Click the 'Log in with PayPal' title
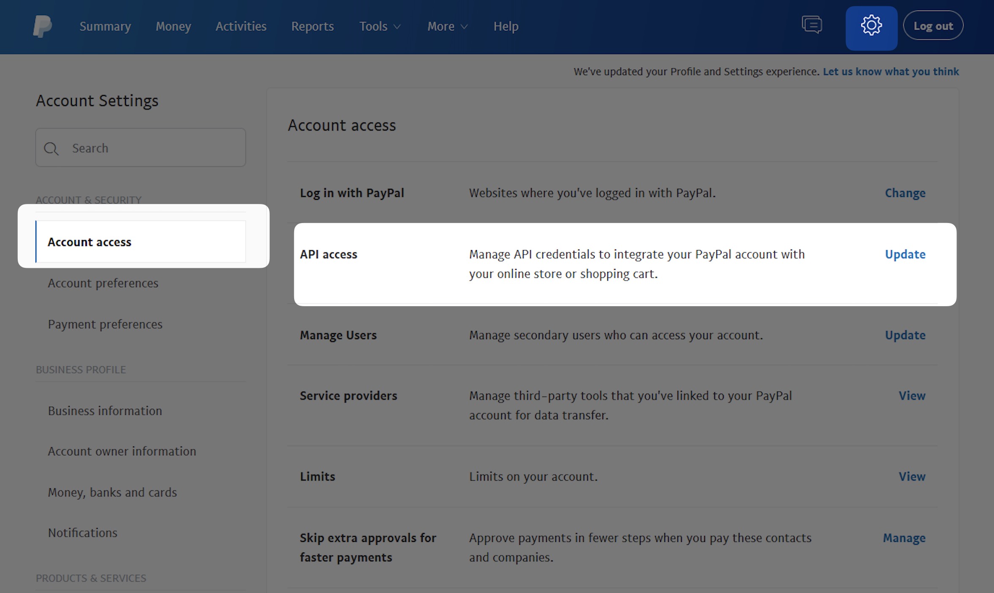 (352, 193)
